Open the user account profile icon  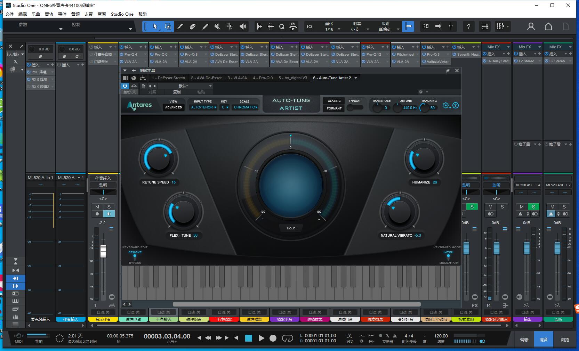[x=531, y=26]
